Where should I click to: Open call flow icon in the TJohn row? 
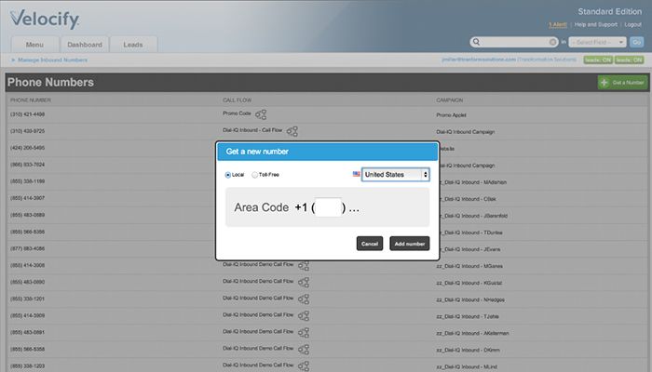pyautogui.click(x=304, y=316)
